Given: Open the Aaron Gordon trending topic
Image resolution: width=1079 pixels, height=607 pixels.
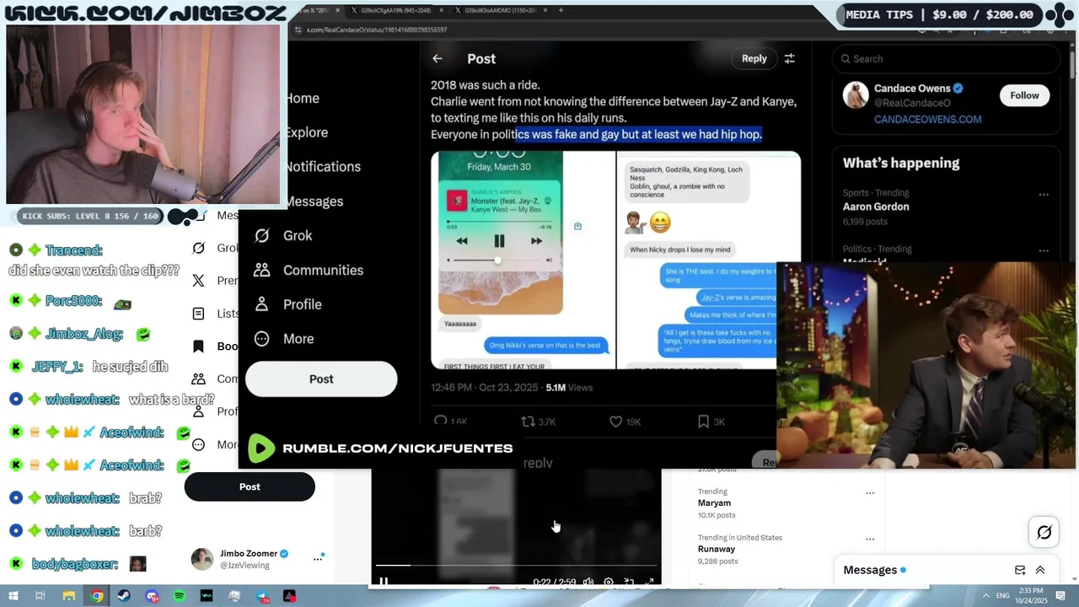Looking at the screenshot, I should (876, 207).
